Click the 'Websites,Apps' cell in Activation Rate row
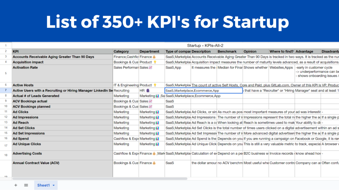The height and width of the screenshot is (190, 339). pos(282,73)
